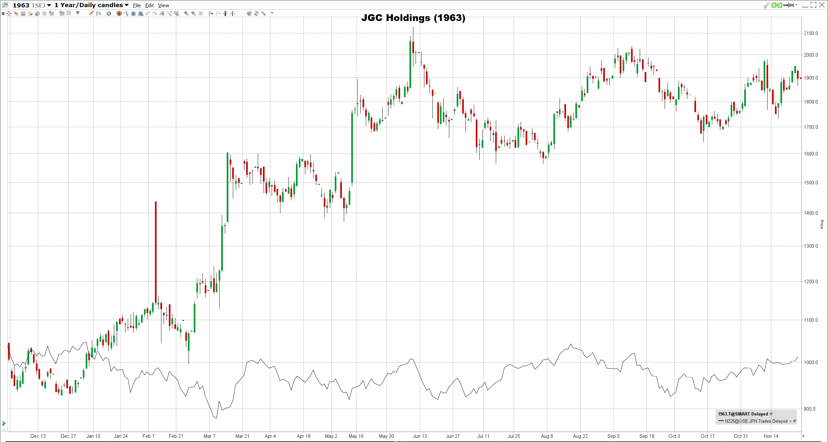
Task: Click the grayed bar with left arrow icon
Action: click(218, 13)
